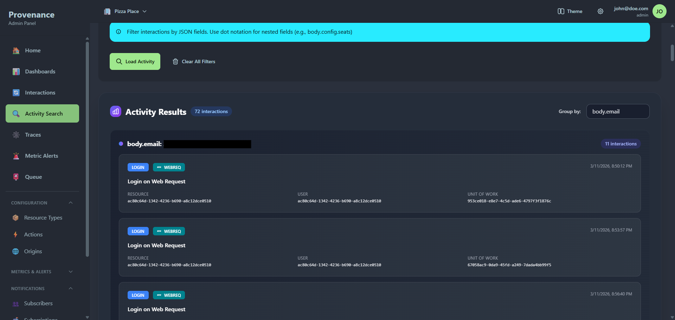The image size is (675, 320).
Task: Open the Pizza Place organization dropdown
Action: click(126, 11)
